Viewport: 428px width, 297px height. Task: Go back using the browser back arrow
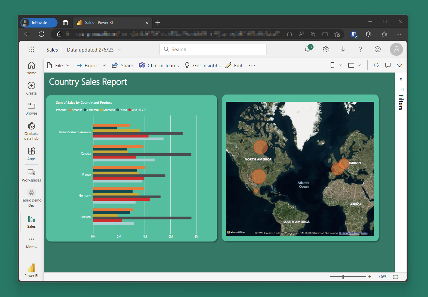pyautogui.click(x=27, y=34)
